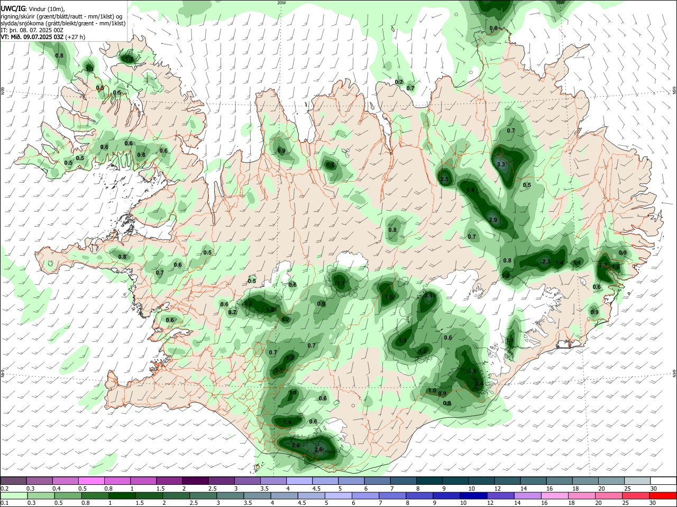Click the 1.0 precipitation value label
The height and width of the screenshot is (507, 677).
pos(432,391)
